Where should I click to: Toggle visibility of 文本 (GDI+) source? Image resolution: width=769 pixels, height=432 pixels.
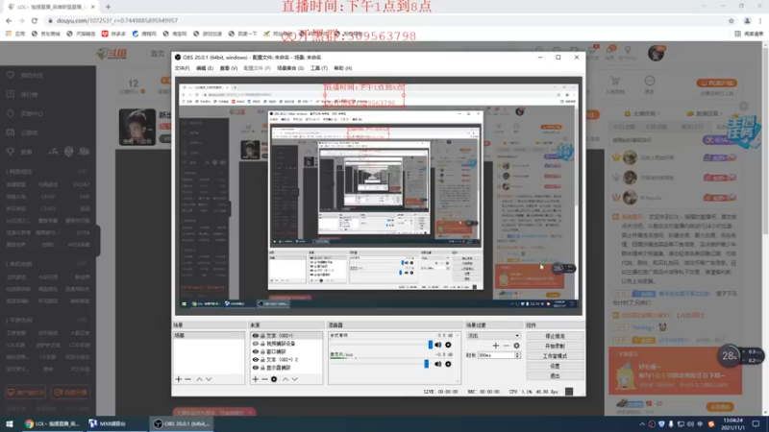[x=256, y=336]
